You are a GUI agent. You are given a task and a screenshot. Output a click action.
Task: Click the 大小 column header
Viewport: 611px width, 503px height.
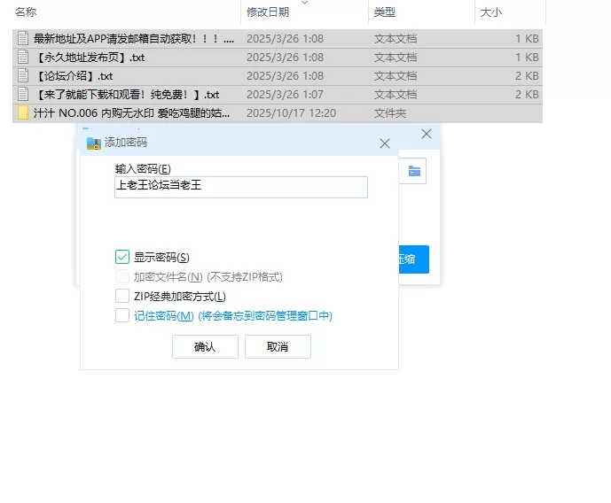(x=491, y=12)
